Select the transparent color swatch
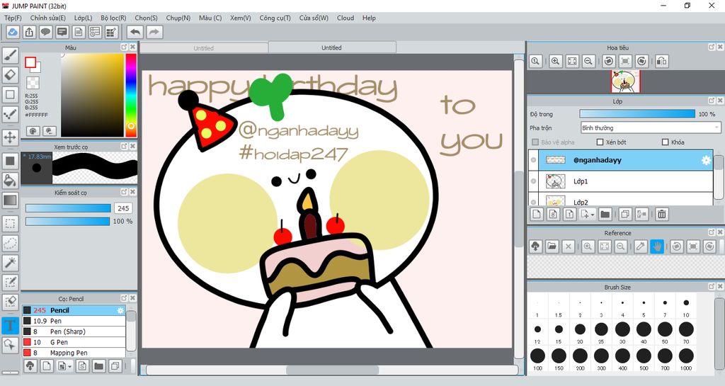725x386 pixels. 33,83
